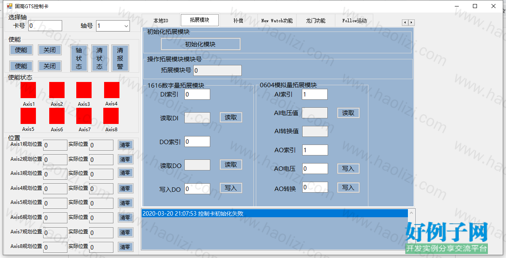This screenshot has width=506, height=258.
Task: Click the 读取DI result field
Action: 197,117
